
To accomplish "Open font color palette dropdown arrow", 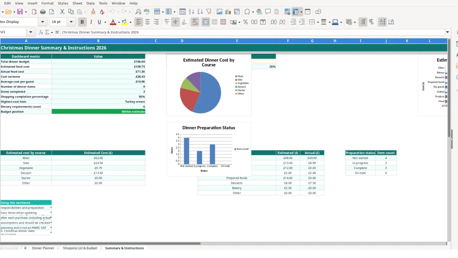I will 119,23.
